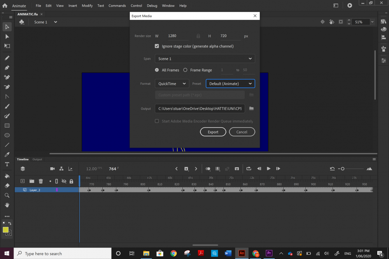Select the Oval tool
The width and height of the screenshot is (389, 259).
(7, 135)
